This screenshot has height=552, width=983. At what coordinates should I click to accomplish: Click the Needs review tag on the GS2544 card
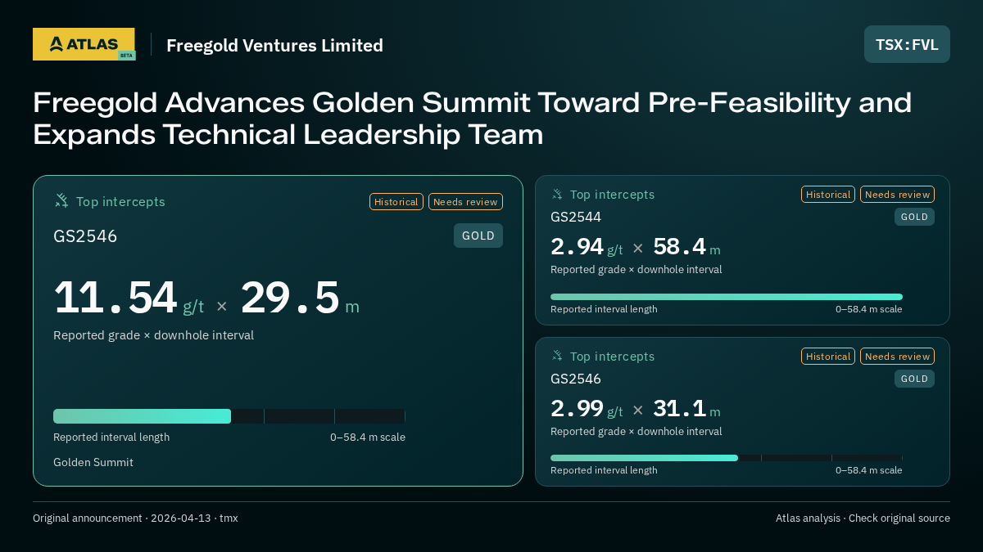[897, 194]
